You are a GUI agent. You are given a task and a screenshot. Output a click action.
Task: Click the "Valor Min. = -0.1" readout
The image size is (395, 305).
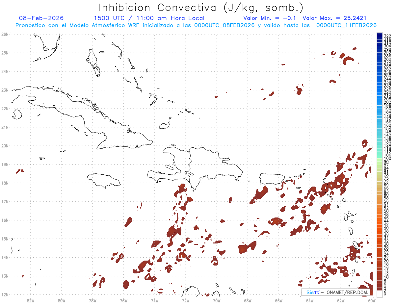tap(270, 18)
